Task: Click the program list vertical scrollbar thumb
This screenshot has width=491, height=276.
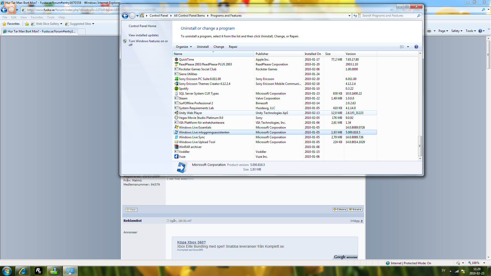Action: click(x=420, y=146)
